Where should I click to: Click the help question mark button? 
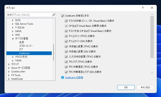(143, 8)
